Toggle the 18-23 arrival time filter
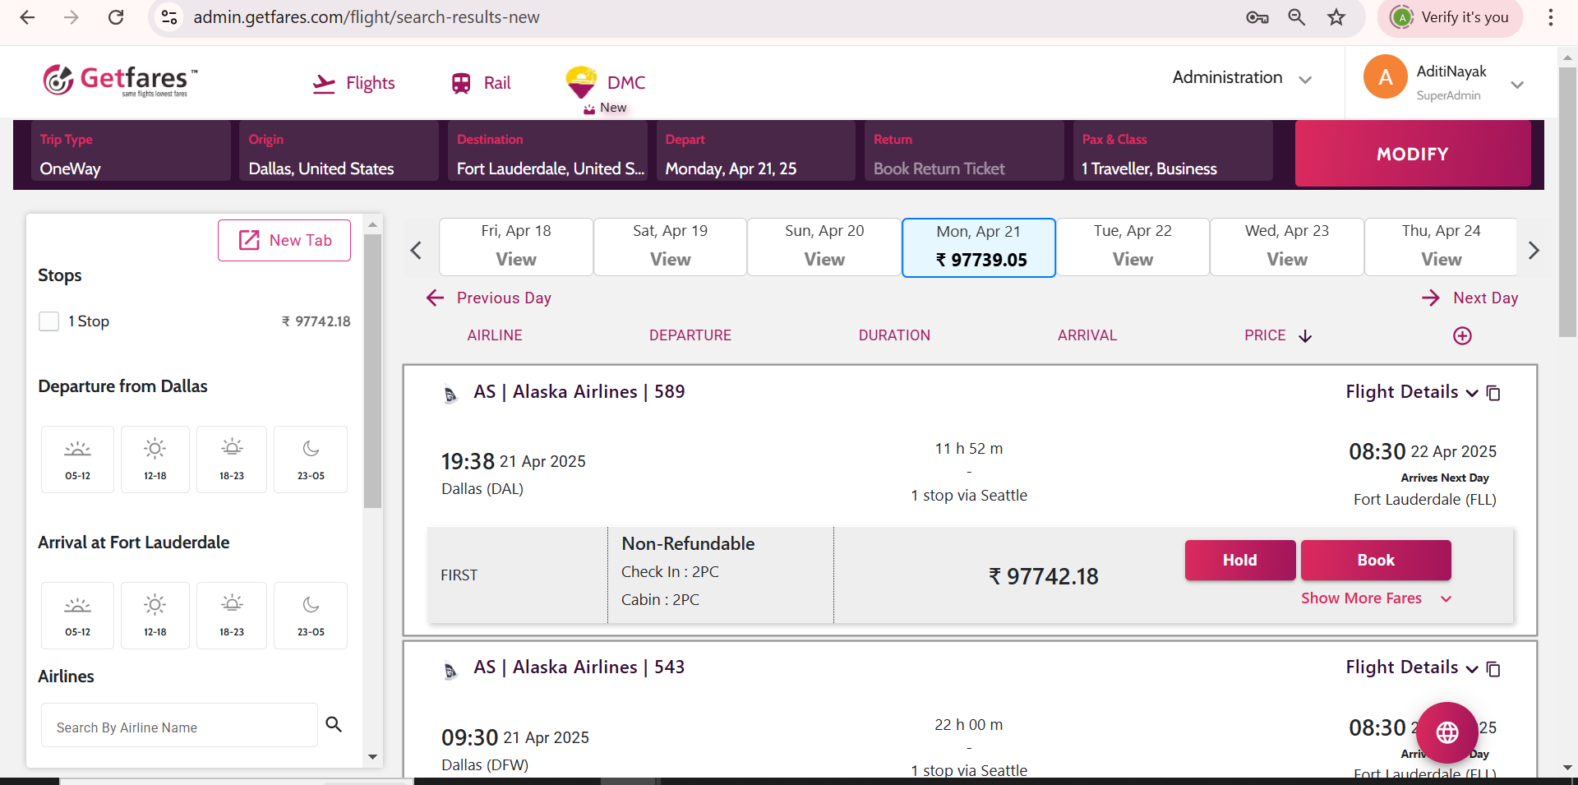This screenshot has height=785, width=1578. (232, 615)
